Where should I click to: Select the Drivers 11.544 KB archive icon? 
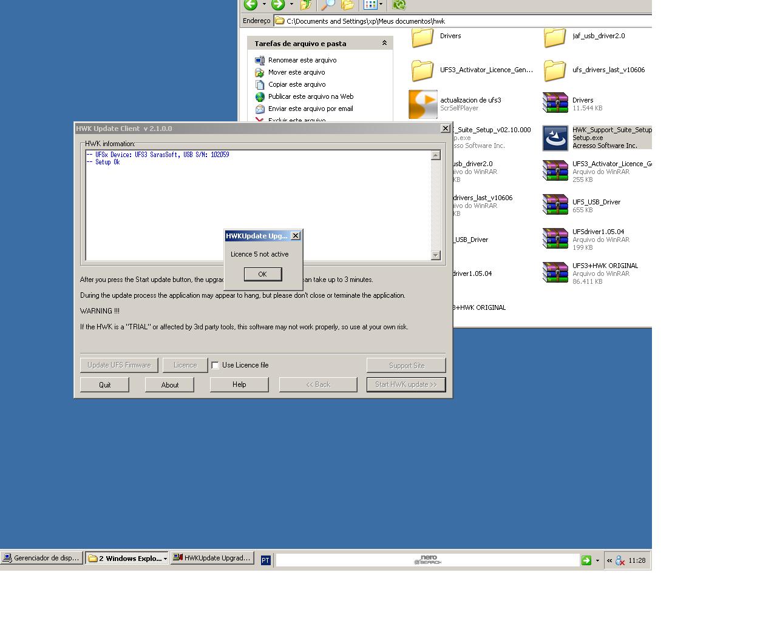tap(555, 102)
